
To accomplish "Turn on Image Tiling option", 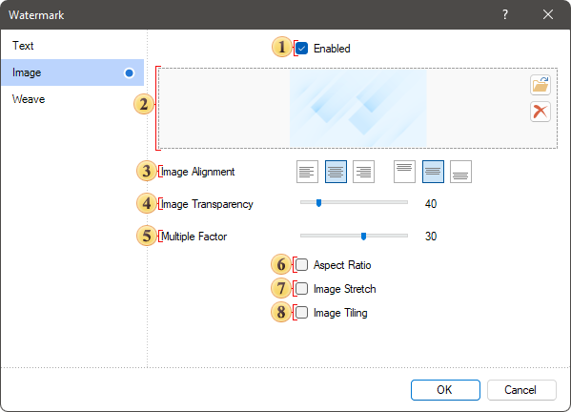I will click(x=301, y=313).
